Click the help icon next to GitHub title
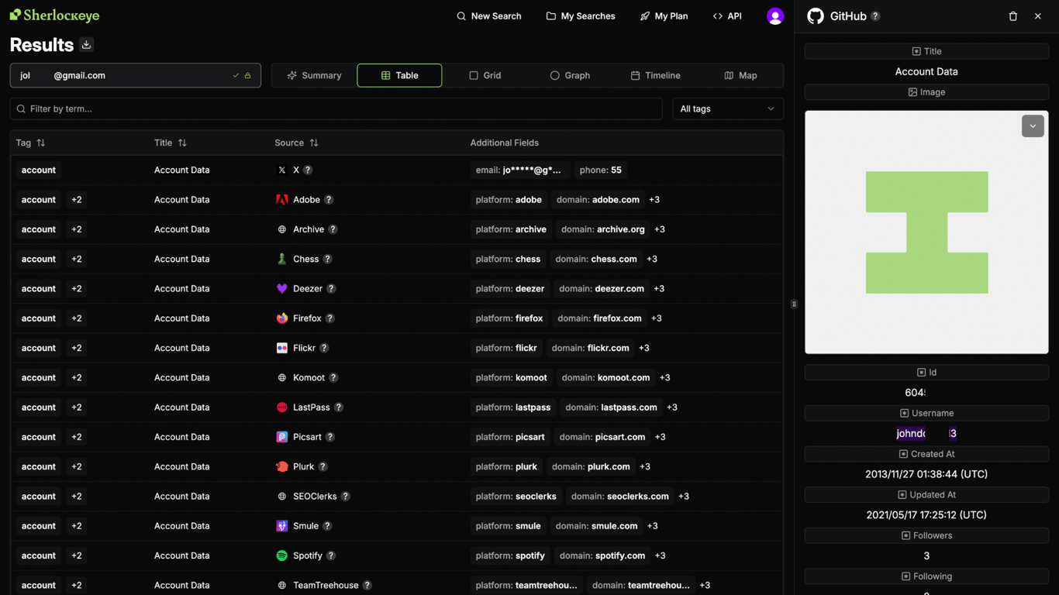Screen dimensions: 1059x595 tap(875, 16)
